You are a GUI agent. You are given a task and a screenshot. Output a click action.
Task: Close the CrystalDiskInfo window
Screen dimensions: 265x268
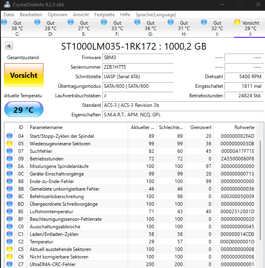258,5
